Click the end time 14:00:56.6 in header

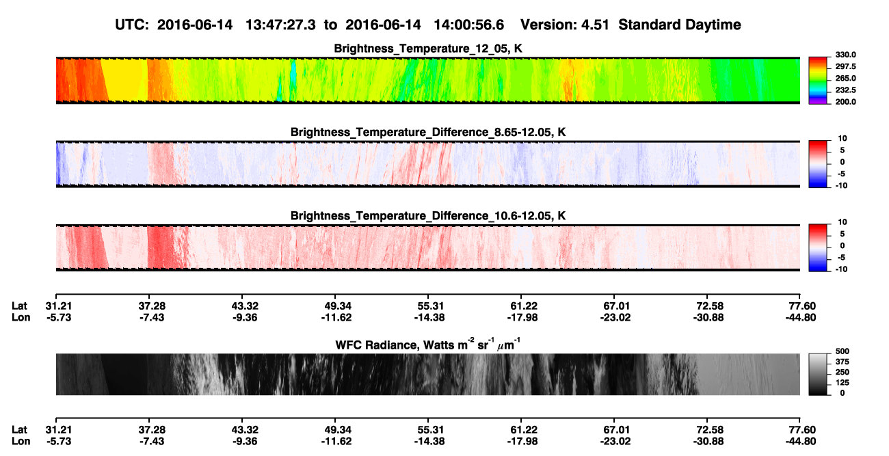[470, 25]
